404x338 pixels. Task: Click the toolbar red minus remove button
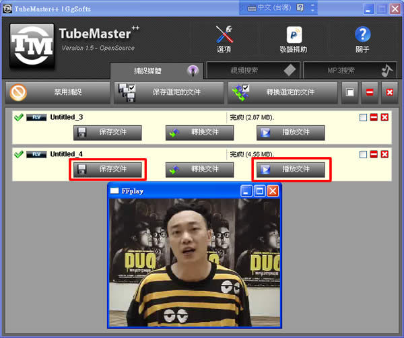[x=370, y=92]
